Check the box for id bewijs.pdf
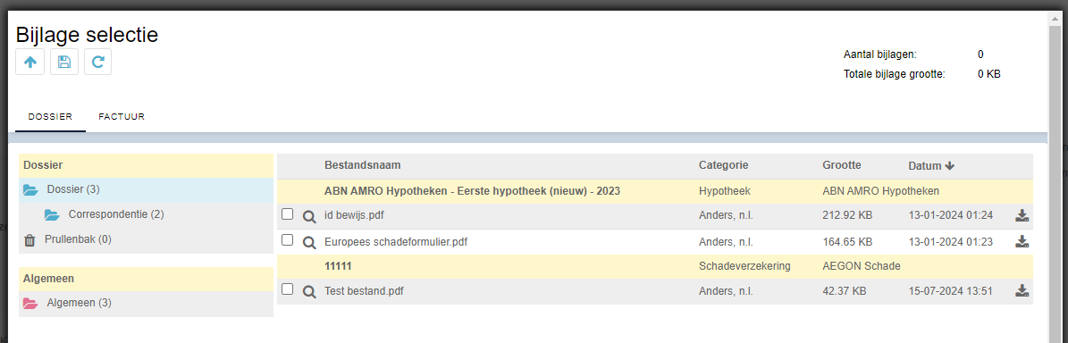 coord(288,214)
